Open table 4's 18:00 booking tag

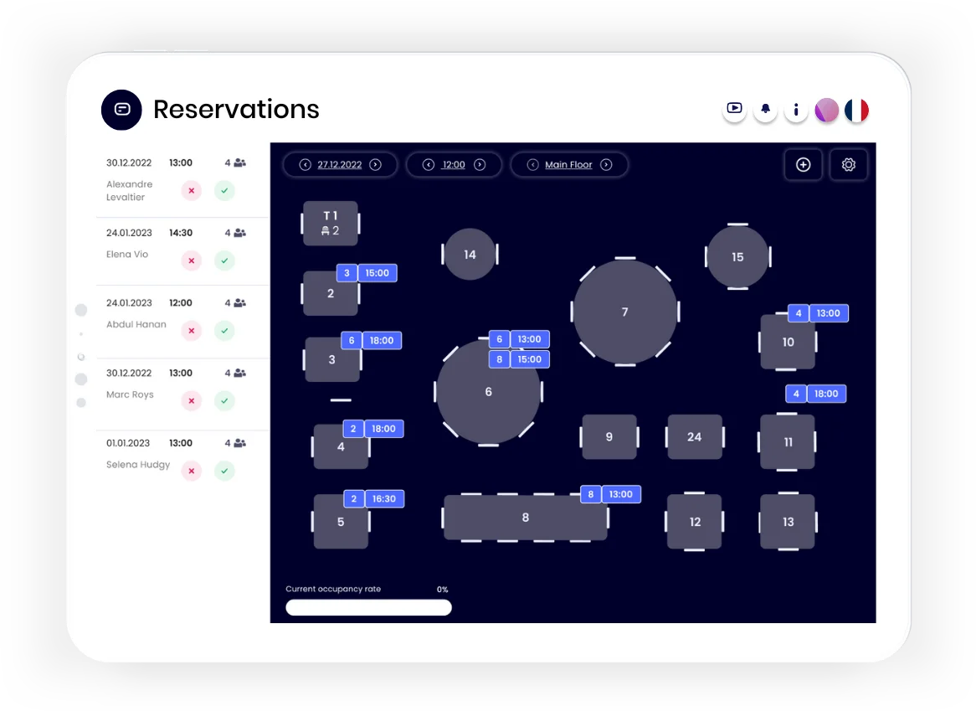pos(373,429)
